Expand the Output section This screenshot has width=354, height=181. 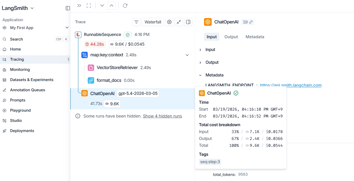click(200, 62)
